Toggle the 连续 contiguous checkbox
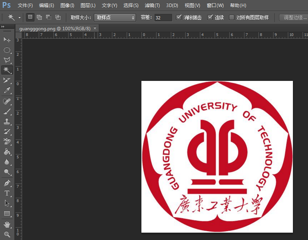 tap(210, 17)
